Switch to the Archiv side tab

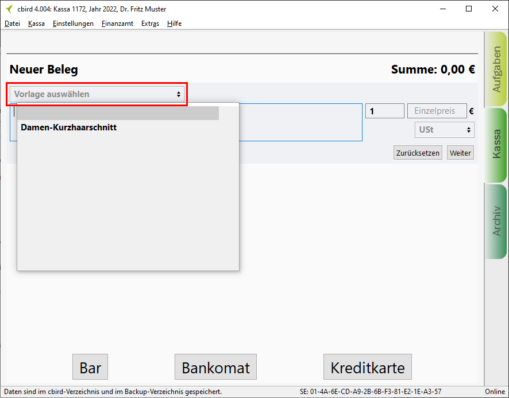click(x=496, y=221)
